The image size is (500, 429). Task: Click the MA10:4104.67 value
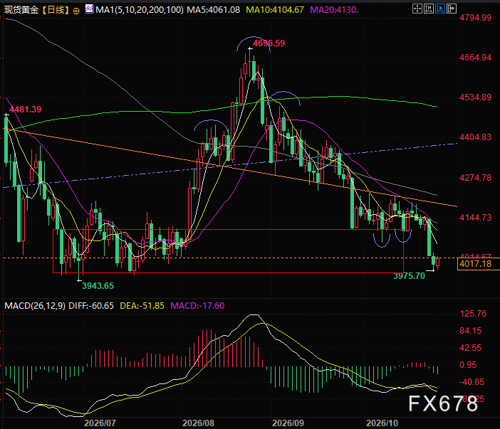(x=275, y=10)
